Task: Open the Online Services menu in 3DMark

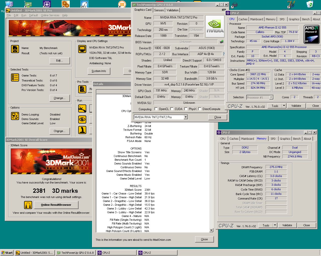Action: (x=50, y=15)
